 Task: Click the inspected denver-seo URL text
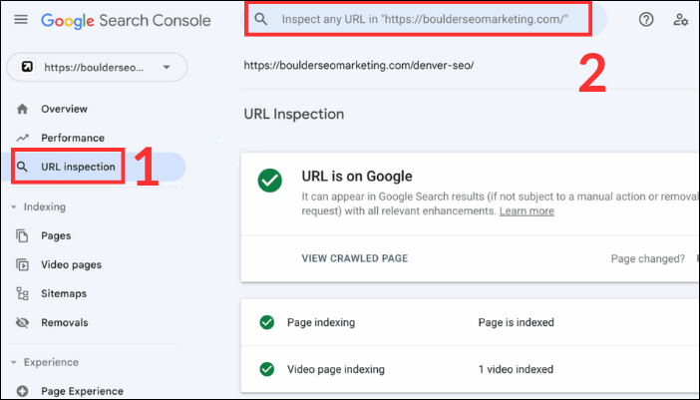click(x=359, y=65)
